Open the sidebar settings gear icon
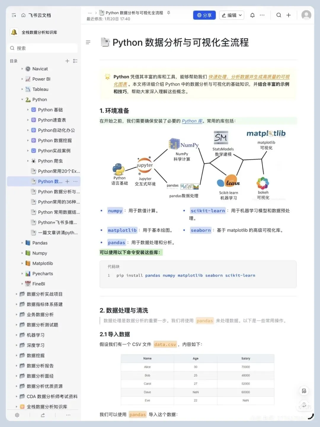The width and height of the screenshot is (320, 427). (x=17, y=415)
